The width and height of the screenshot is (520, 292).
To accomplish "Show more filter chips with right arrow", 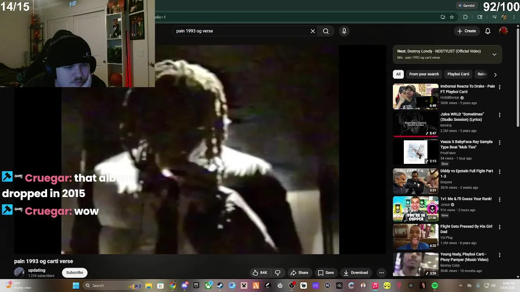I will (495, 75).
